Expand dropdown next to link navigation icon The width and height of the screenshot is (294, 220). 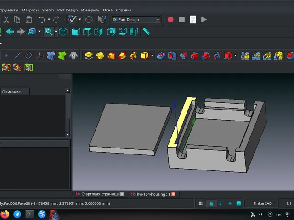tap(40, 31)
